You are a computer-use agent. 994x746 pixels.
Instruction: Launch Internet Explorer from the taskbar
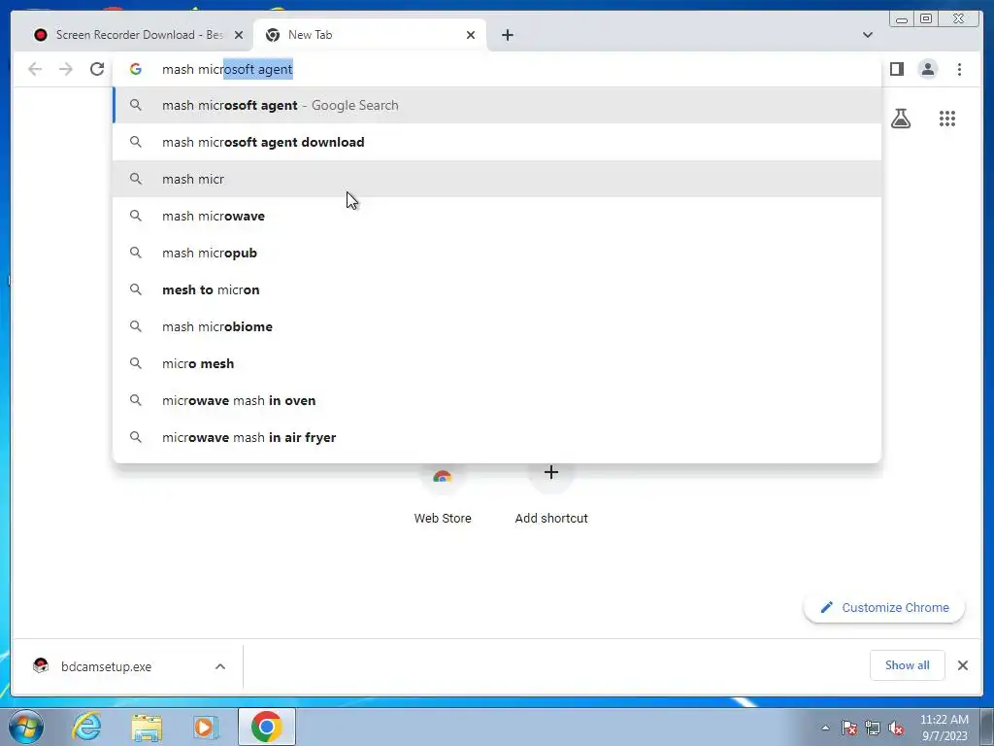click(86, 727)
